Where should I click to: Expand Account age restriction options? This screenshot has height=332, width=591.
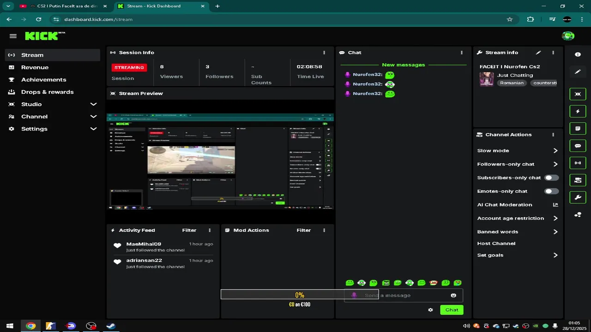click(x=518, y=218)
